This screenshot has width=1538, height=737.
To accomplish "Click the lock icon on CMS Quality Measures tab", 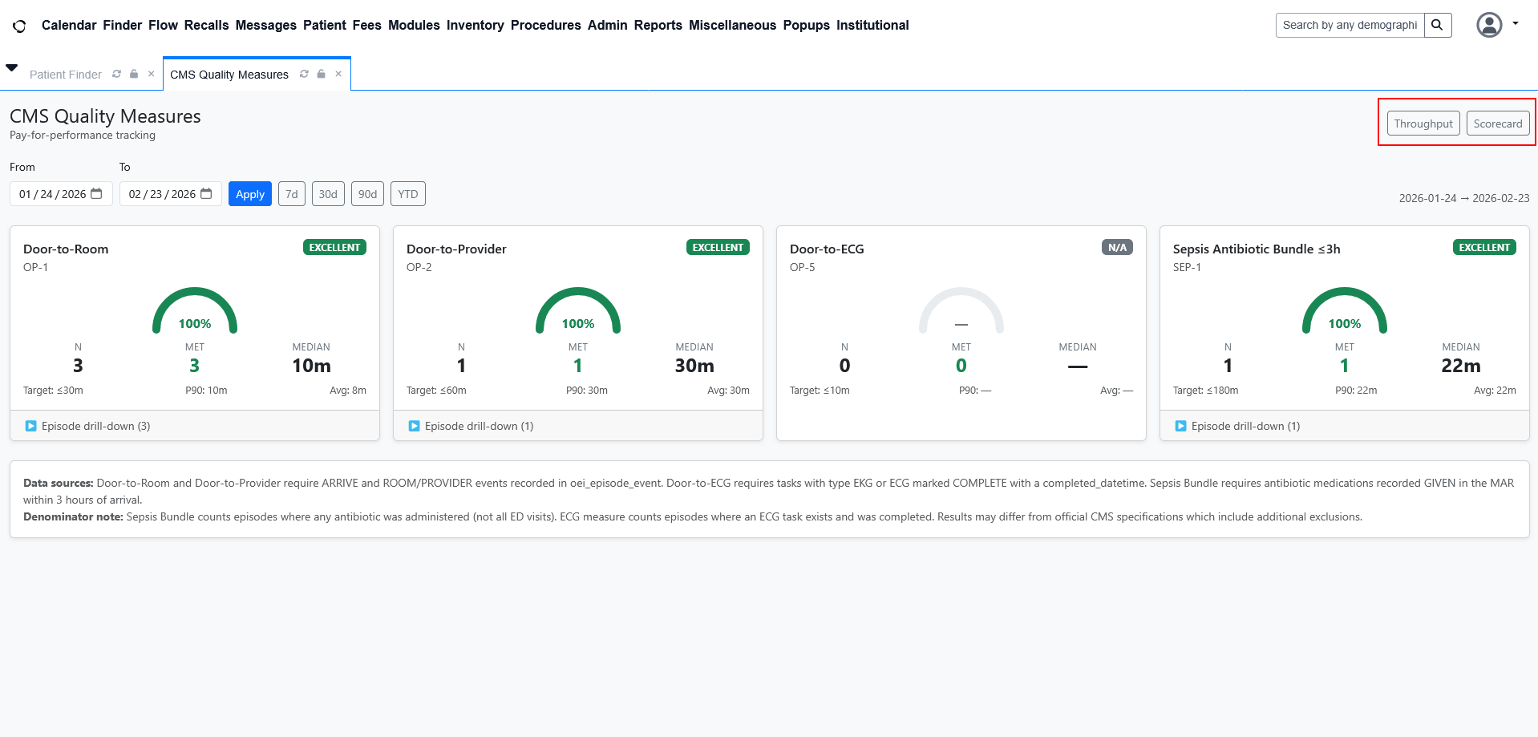I will coord(321,74).
